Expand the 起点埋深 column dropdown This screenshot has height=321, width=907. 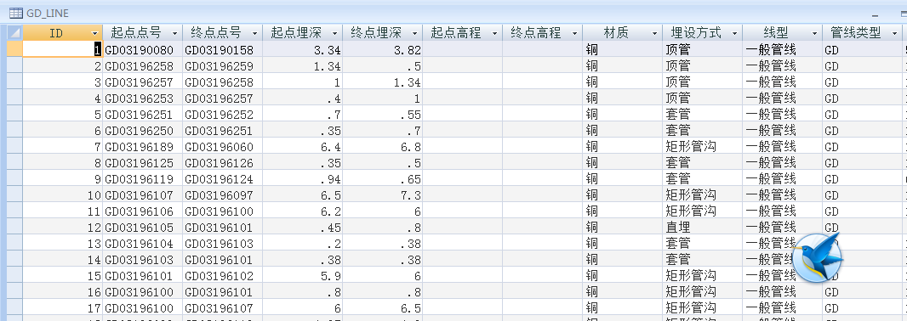coord(334,33)
